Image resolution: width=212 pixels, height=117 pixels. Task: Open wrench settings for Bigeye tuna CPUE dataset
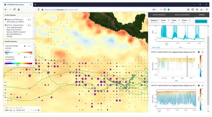pos(28,20)
